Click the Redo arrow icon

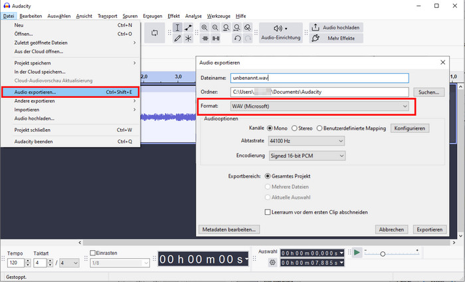point(248,39)
